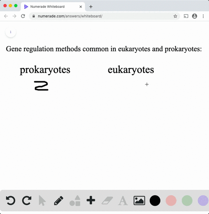The width and height of the screenshot is (209, 214).
Task: Open Chrome three-dot menu
Action: pos(203,16)
